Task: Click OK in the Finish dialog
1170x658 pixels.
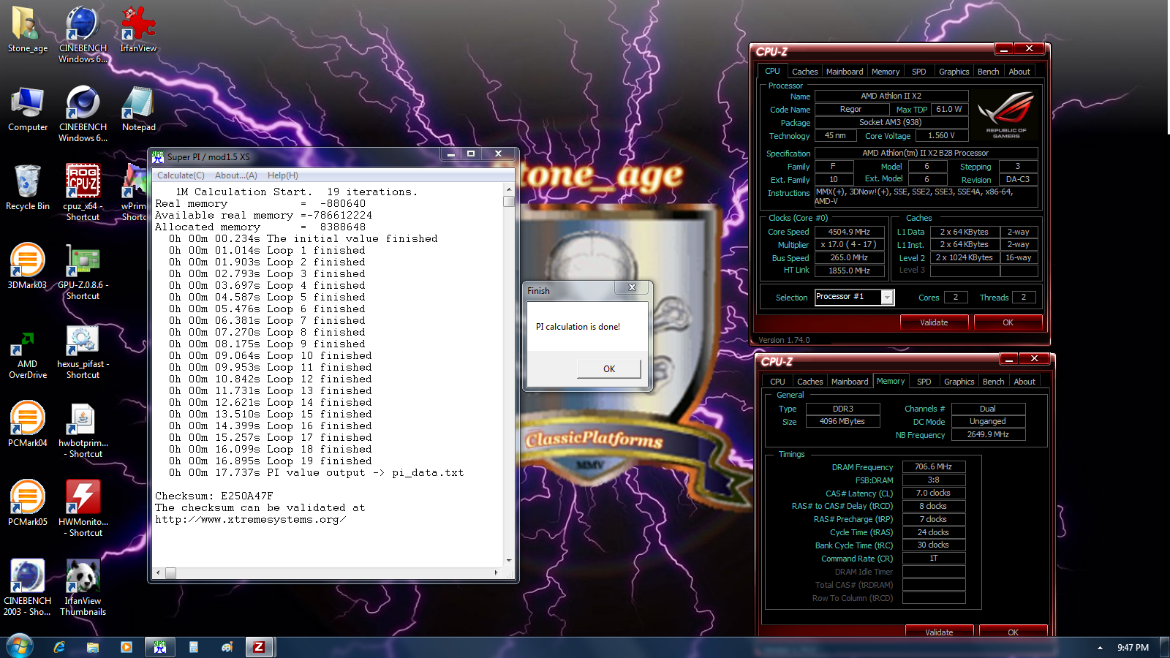Action: pos(608,368)
